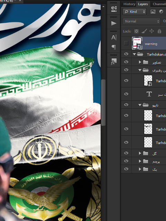Image resolution: width=166 pixels, height=221 pixels.
Task: Close the open document tab
Action: pyautogui.click(x=20, y=1)
